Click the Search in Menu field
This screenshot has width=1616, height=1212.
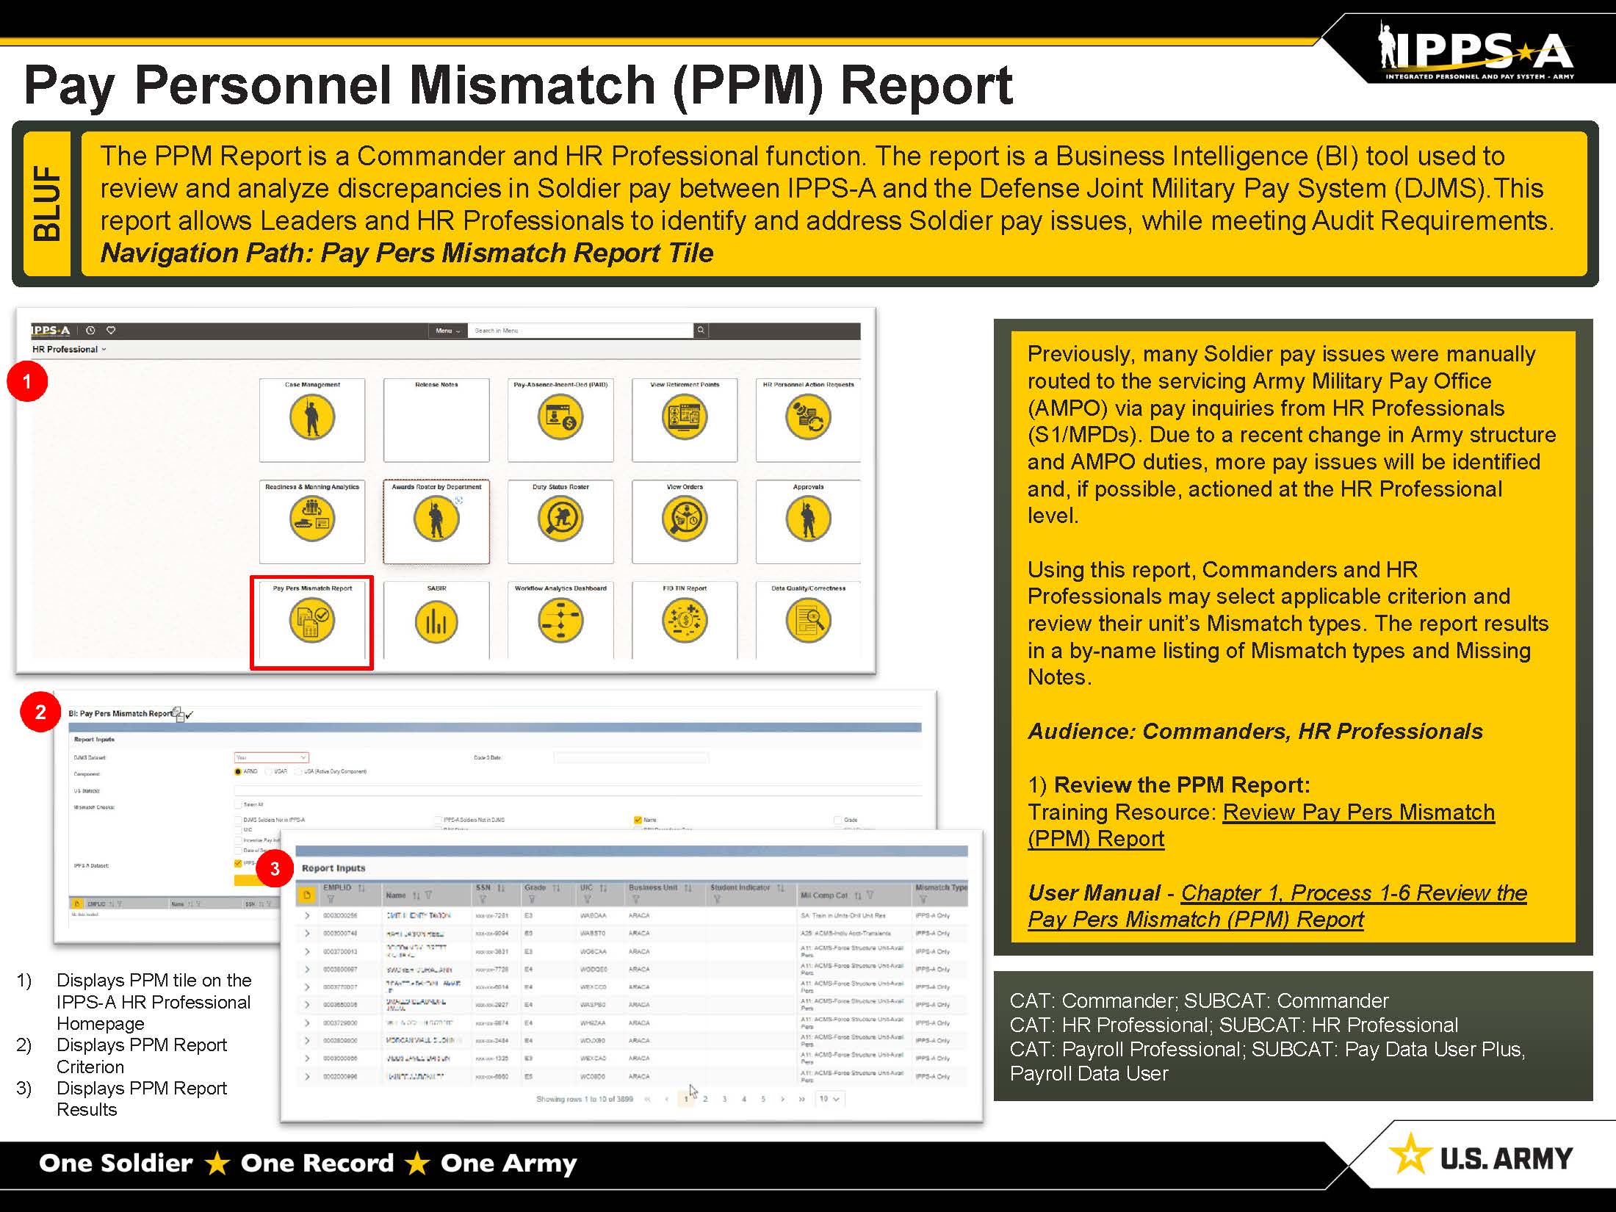(x=580, y=331)
